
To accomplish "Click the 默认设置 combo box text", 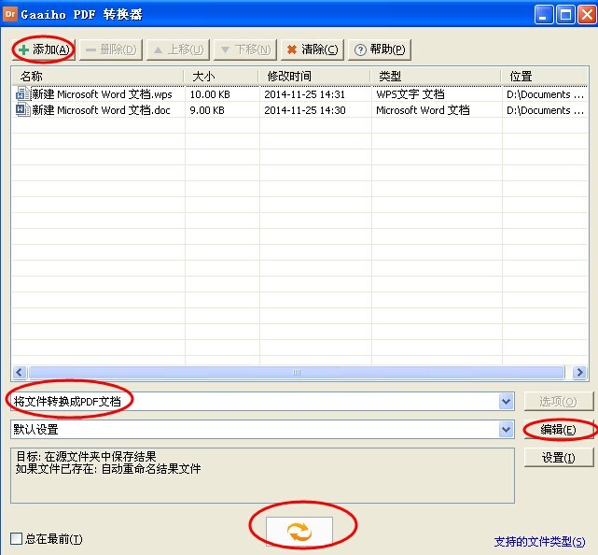I will click(35, 430).
